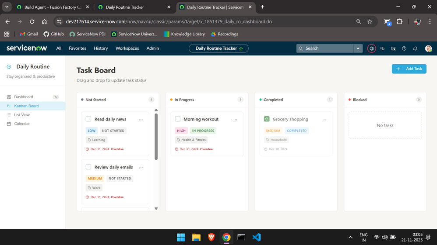Image resolution: width=437 pixels, height=245 pixels.
Task: Open the GitHub bookmark
Action: [x=53, y=34]
